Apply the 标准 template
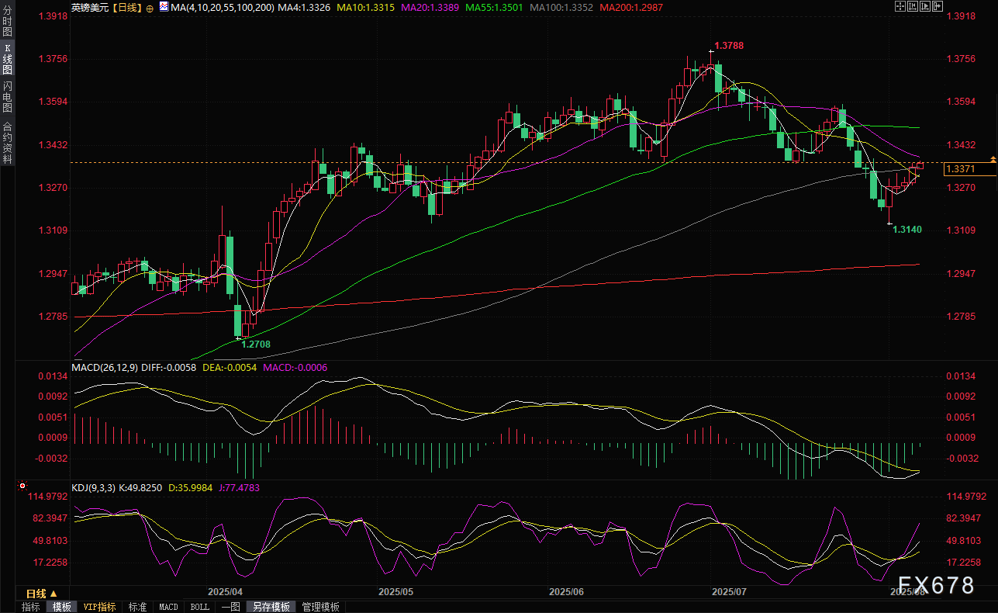 137,607
